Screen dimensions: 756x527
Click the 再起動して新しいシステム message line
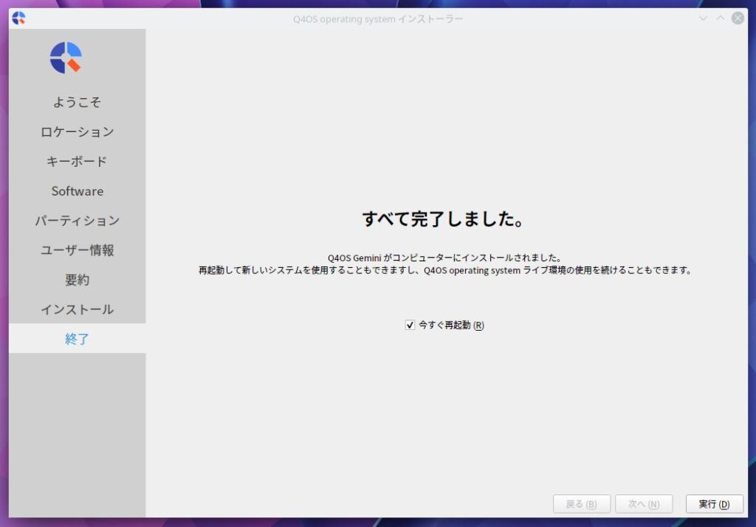pos(445,270)
